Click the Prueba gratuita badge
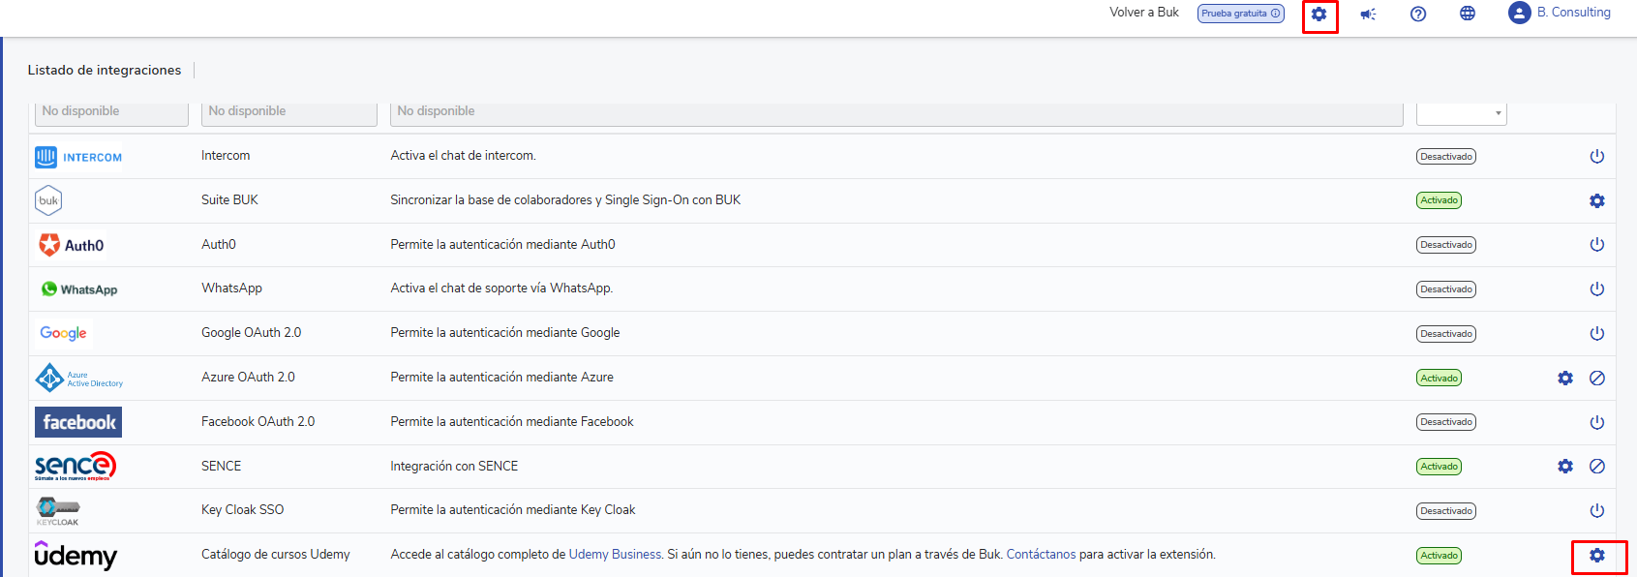Image resolution: width=1637 pixels, height=577 pixels. point(1240,14)
